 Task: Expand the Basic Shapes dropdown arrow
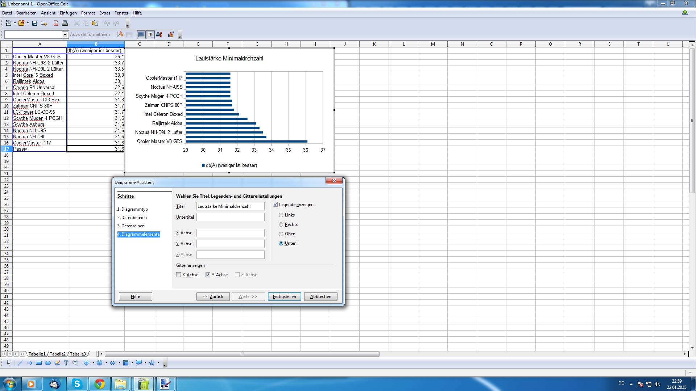[93, 363]
